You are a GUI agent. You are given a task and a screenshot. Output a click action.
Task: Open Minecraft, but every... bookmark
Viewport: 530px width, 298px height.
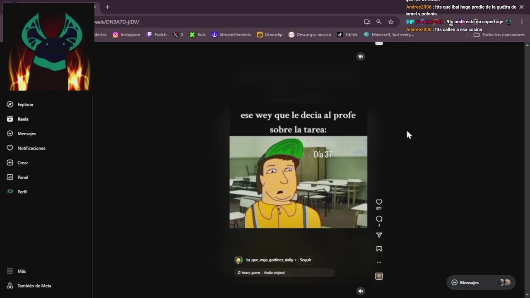point(389,35)
